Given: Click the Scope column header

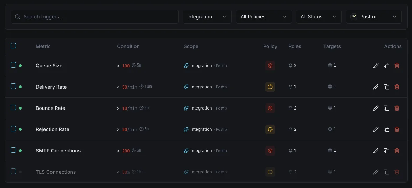Looking at the screenshot, I should [191, 46].
